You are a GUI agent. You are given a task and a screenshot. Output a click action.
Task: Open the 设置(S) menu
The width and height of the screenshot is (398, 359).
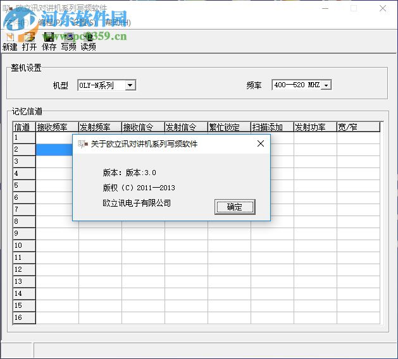point(84,23)
